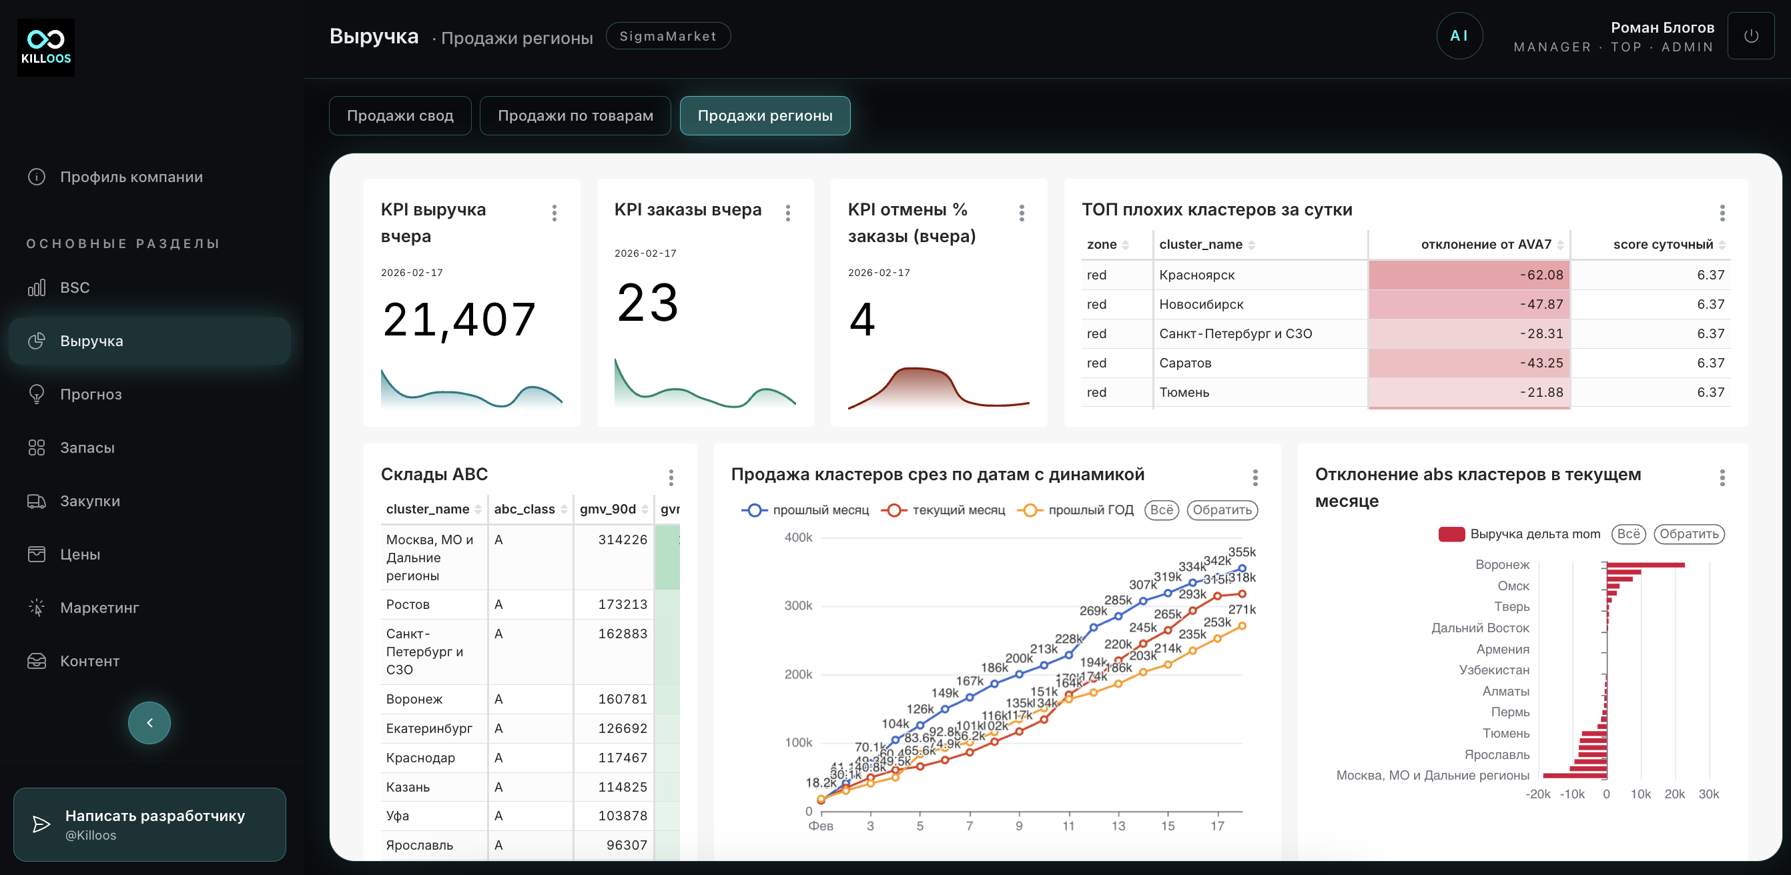The width and height of the screenshot is (1791, 875).
Task: Click Обратить in cluster sales legend
Action: (1222, 510)
